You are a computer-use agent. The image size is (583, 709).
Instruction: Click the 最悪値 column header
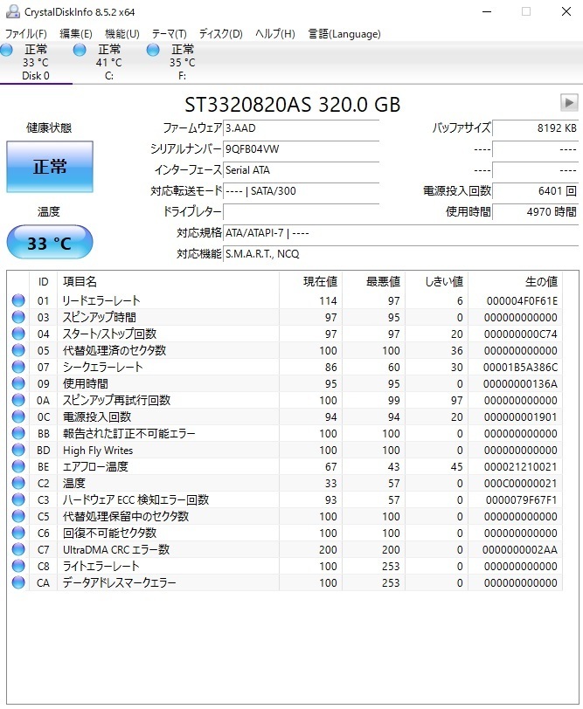click(373, 282)
